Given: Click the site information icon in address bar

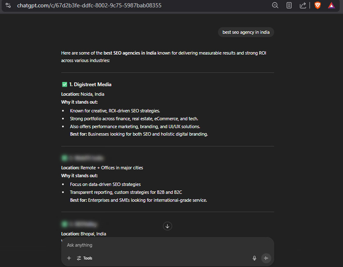Looking at the screenshot, I should [8, 5].
